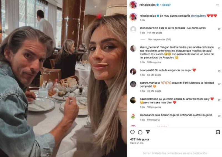Share the post with the paper plane icon

[148, 132]
